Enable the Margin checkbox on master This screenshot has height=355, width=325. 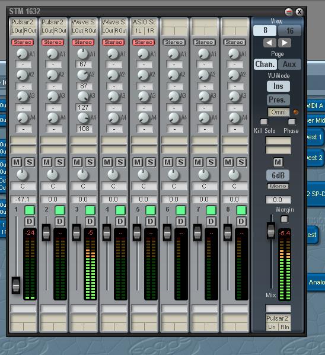285,219
